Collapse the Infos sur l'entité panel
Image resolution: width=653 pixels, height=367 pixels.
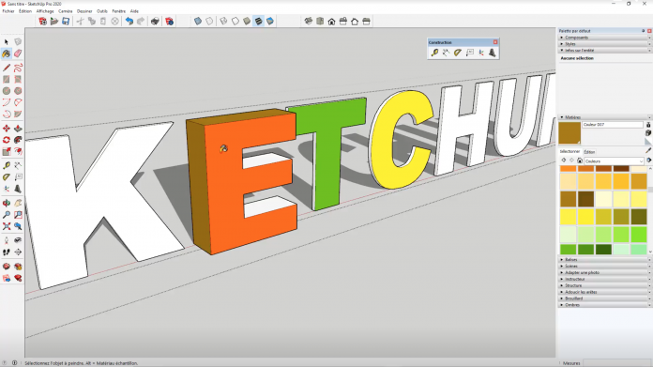coord(604,51)
